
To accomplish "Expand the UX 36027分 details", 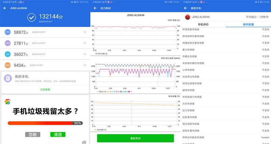I will coord(85,54).
